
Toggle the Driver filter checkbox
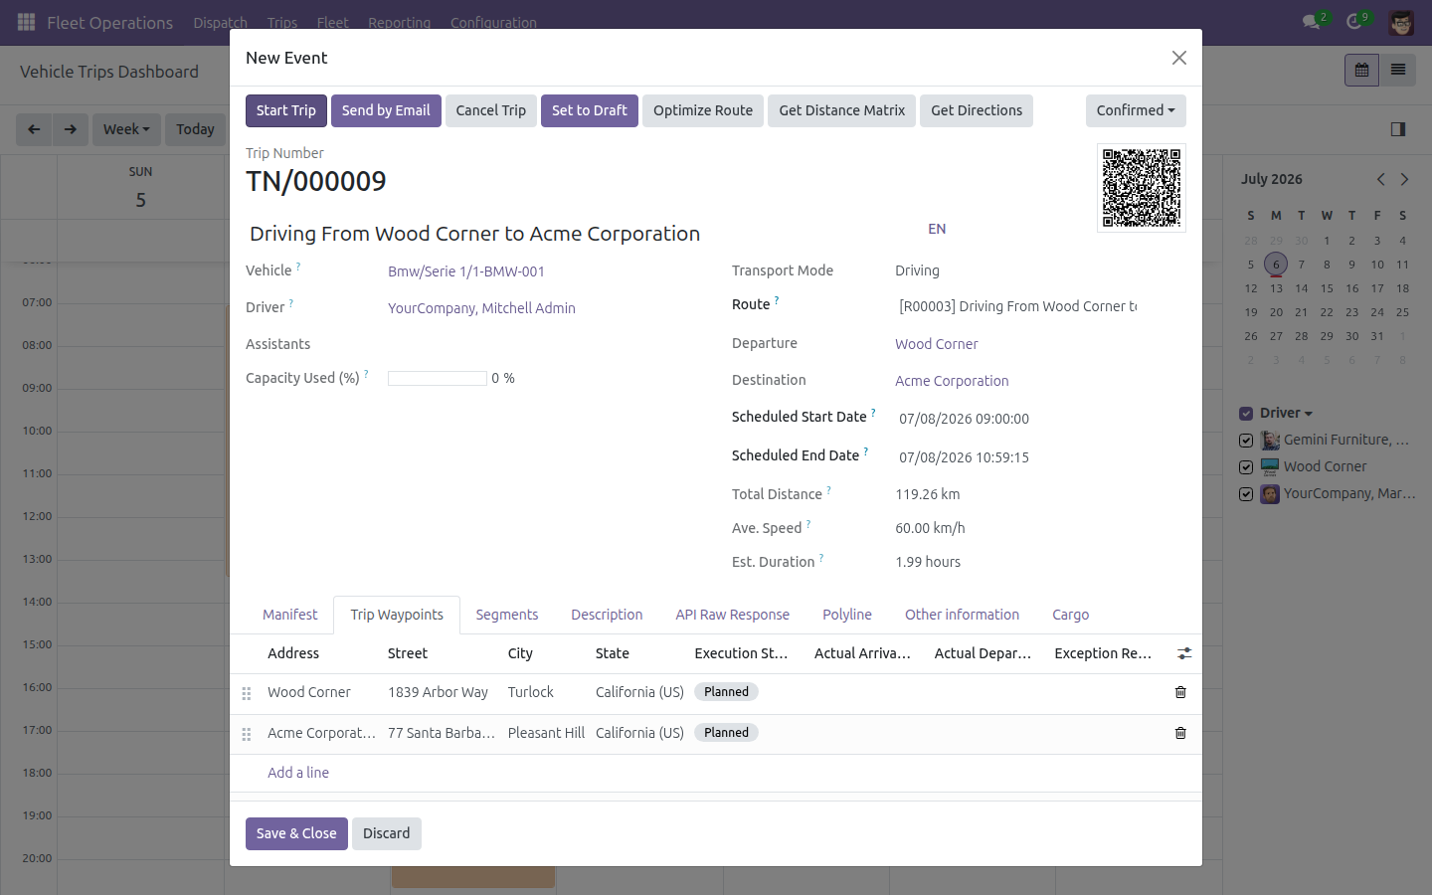tap(1246, 414)
